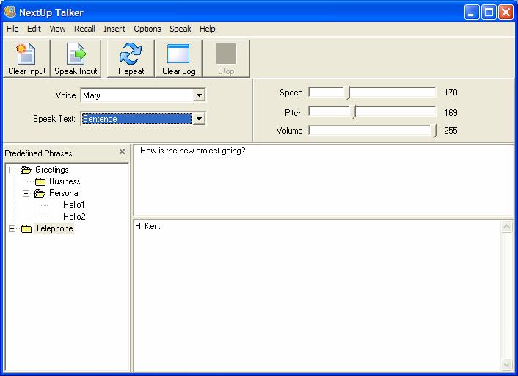This screenshot has height=376, width=518.
Task: Collapse the Greetings tree node
Action: point(12,170)
